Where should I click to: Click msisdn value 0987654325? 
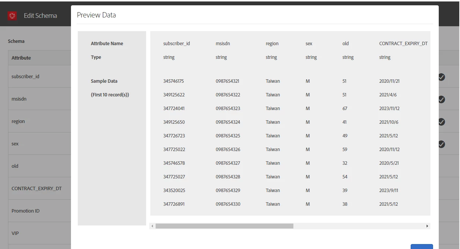point(228,136)
